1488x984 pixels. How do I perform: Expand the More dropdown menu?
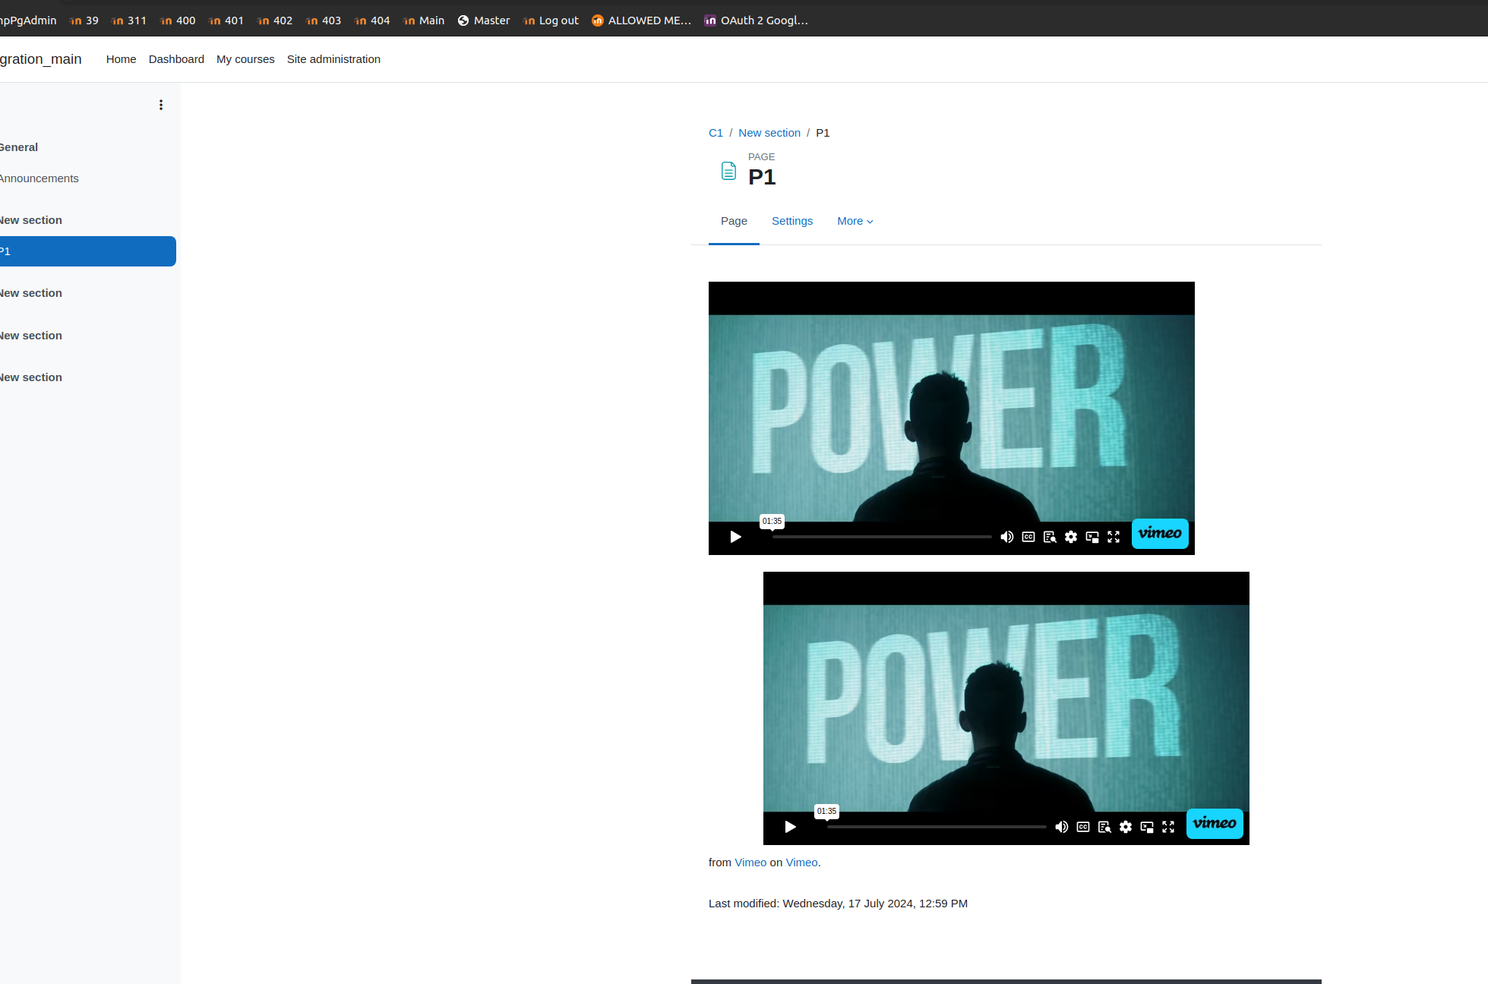tap(855, 221)
